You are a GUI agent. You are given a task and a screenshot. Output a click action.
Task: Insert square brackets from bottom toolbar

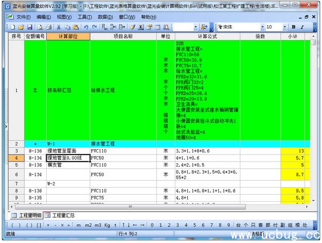click(39, 225)
